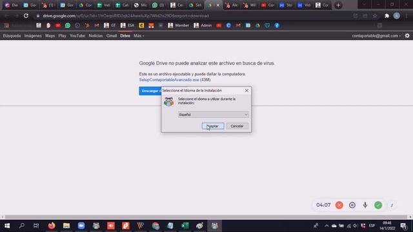The width and height of the screenshot is (413, 232).
Task: Click the address bar URL
Action: click(126, 15)
